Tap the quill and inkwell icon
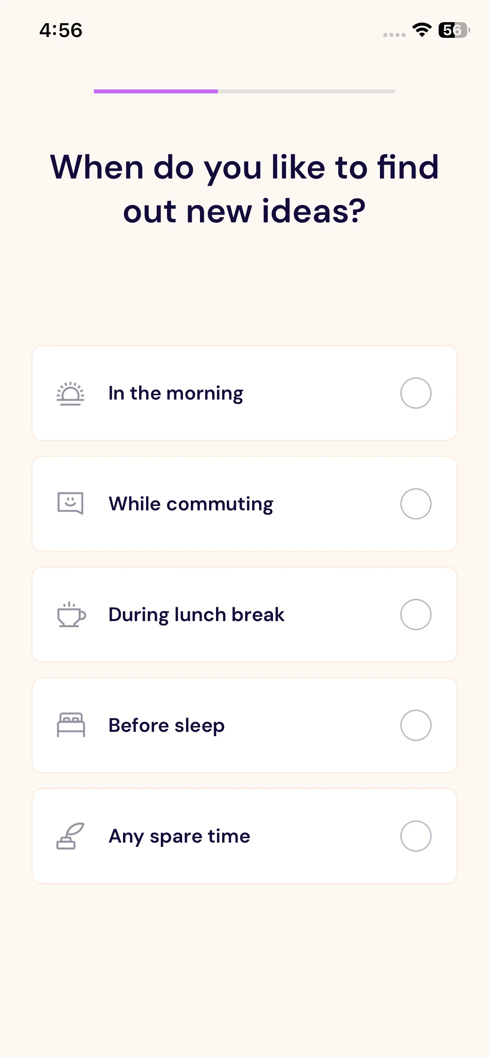This screenshot has width=489, height=1058. coord(70,836)
